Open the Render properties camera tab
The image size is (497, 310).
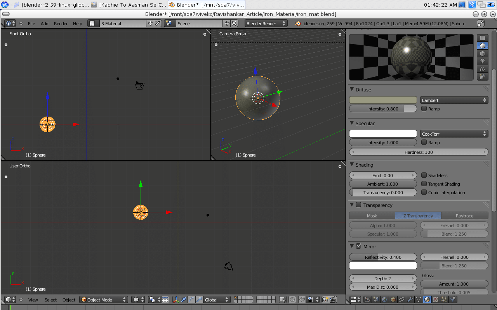pyautogui.click(x=367, y=300)
